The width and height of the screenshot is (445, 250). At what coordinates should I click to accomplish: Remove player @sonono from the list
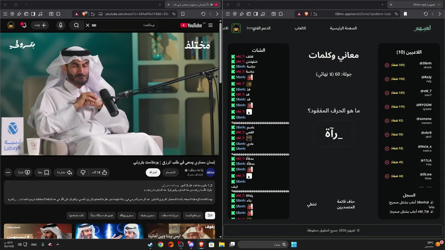coord(387,121)
